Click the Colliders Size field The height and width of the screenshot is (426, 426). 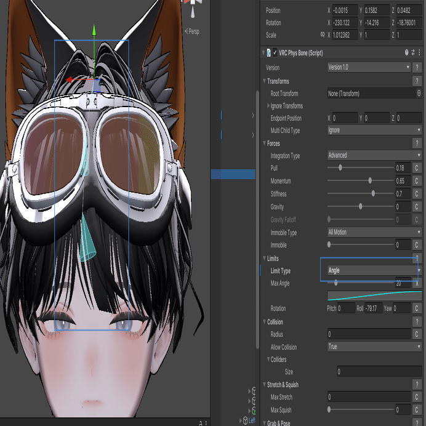(x=379, y=371)
